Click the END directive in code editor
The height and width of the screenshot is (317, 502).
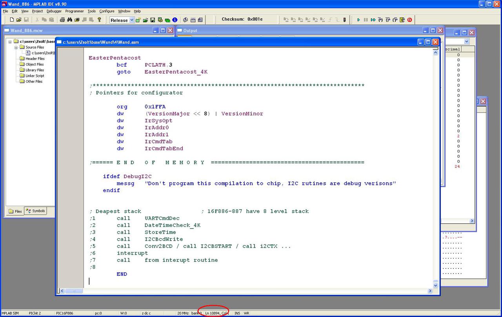click(x=122, y=274)
